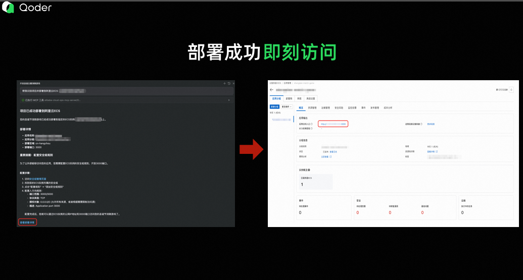Select the 安全风险 sub-tab
Screen dimensions: 523x280
339,108
